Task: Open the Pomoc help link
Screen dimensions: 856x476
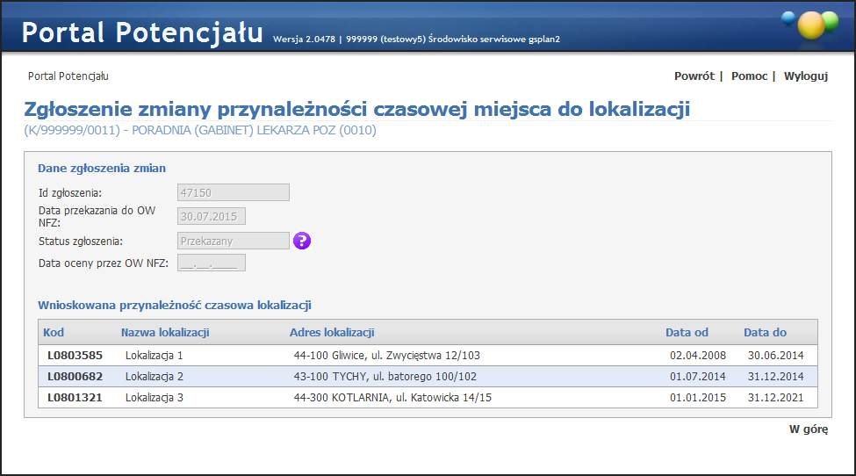Action: 749,76
